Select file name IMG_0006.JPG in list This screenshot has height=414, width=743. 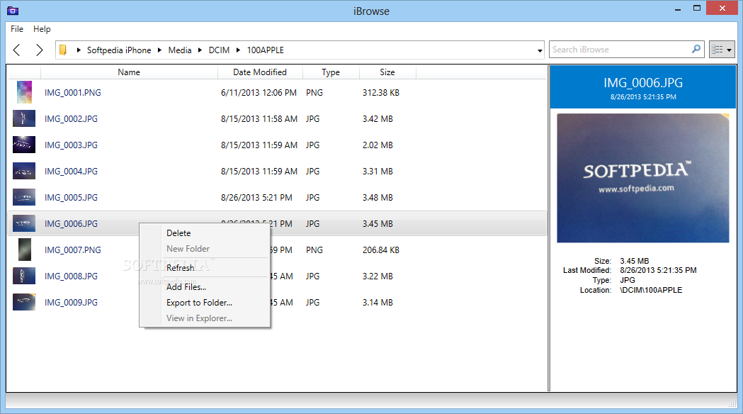point(71,224)
